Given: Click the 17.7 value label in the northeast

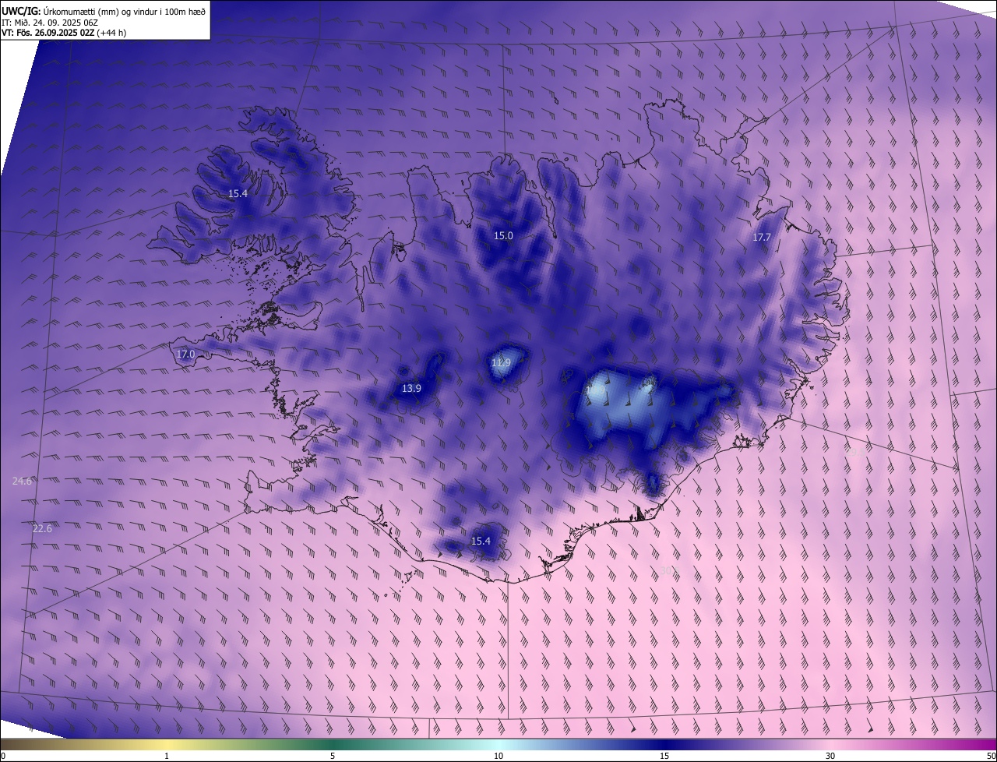Looking at the screenshot, I should click(x=761, y=238).
